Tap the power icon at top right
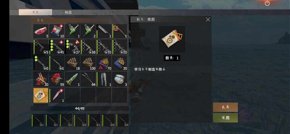 [x=267, y=3]
